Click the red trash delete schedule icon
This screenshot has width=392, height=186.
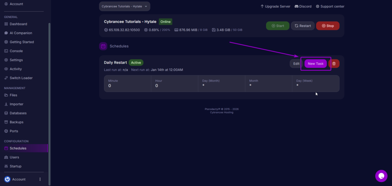tap(334, 64)
